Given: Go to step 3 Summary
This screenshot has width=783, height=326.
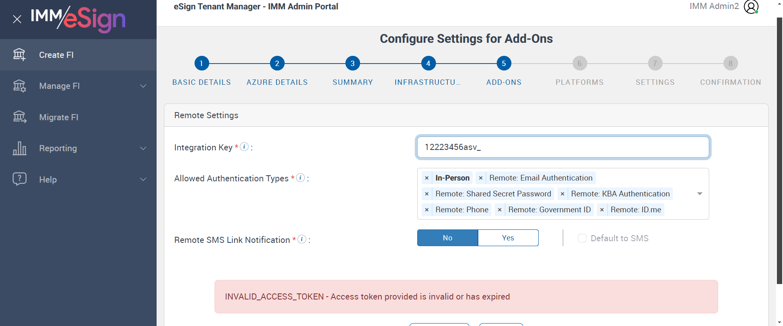Looking at the screenshot, I should (x=353, y=64).
